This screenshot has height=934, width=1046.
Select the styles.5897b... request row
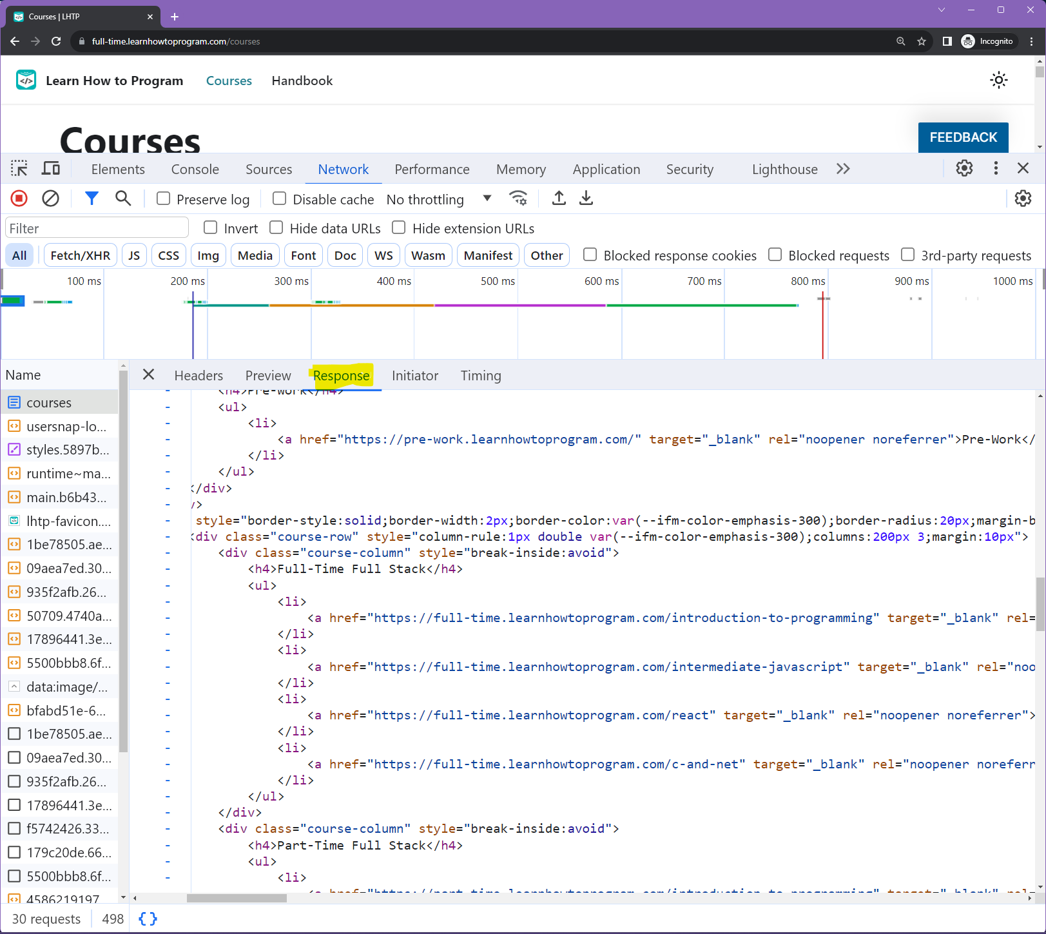click(x=59, y=449)
